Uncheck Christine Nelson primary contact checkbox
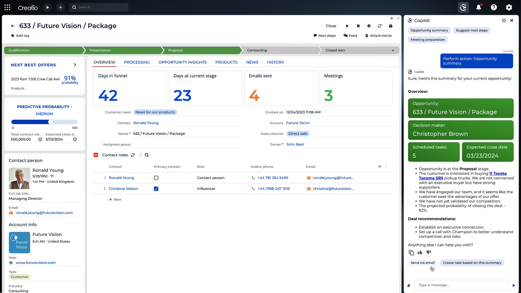This screenshot has width=521, height=293. [156, 189]
